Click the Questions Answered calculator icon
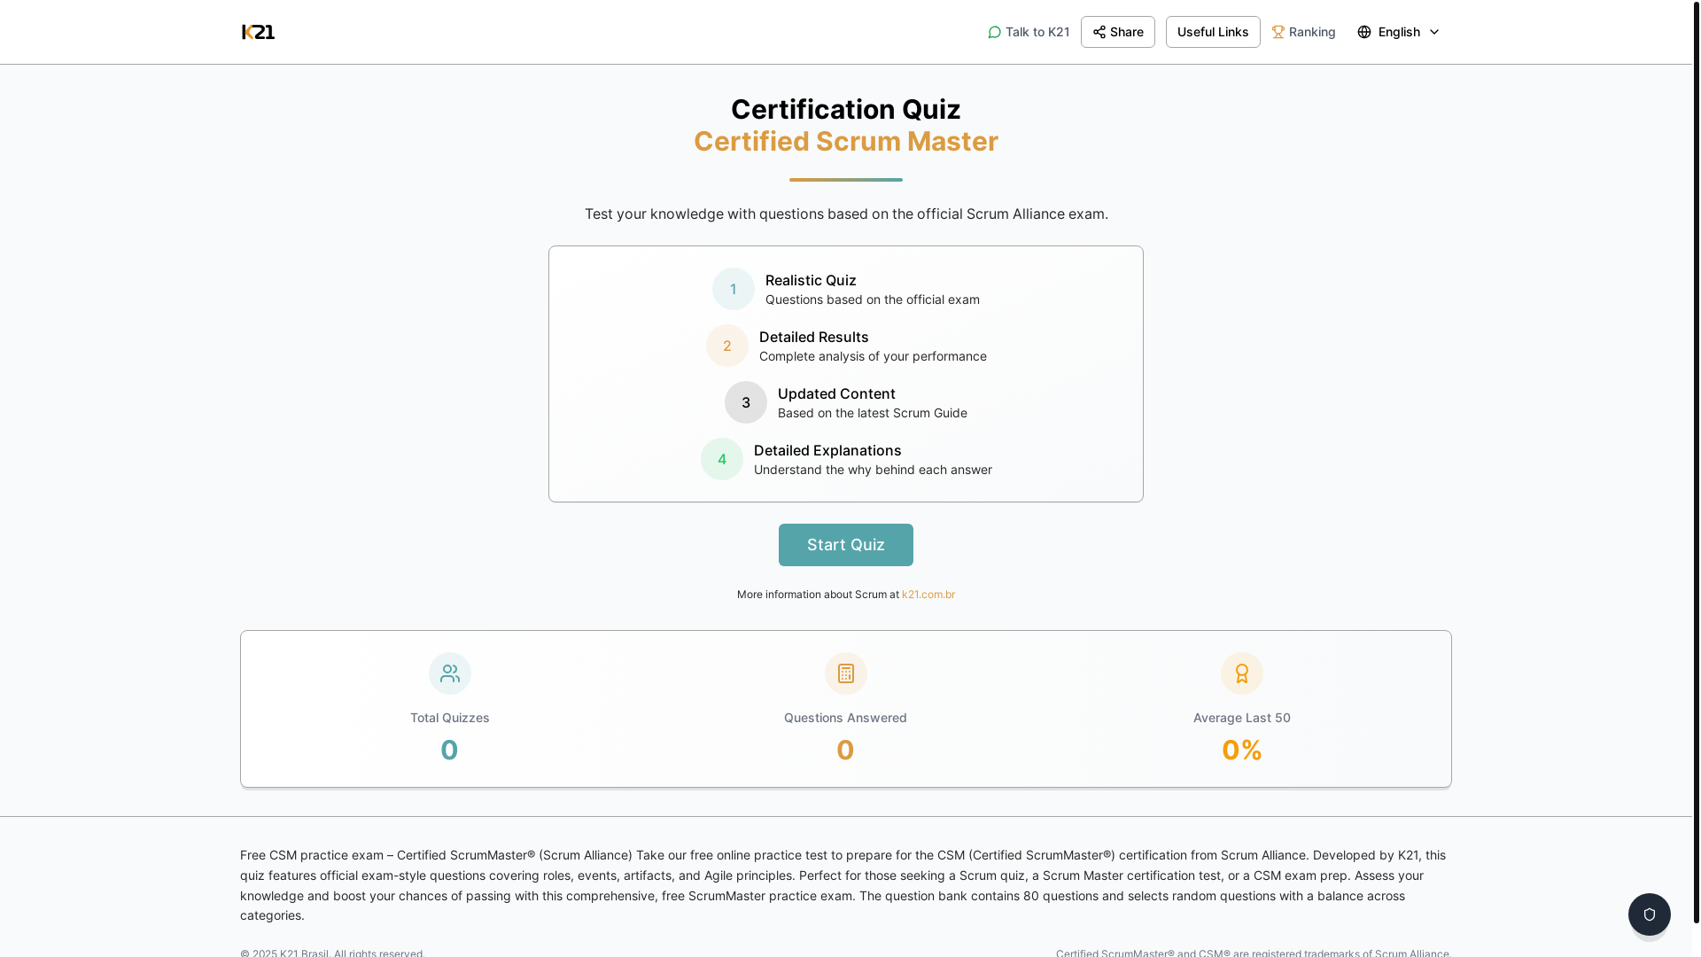The width and height of the screenshot is (1701, 957). (846, 673)
